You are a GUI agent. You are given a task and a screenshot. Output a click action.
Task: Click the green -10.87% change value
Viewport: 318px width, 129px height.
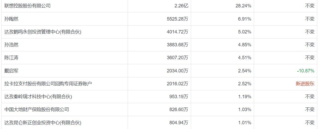pyautogui.click(x=305, y=71)
